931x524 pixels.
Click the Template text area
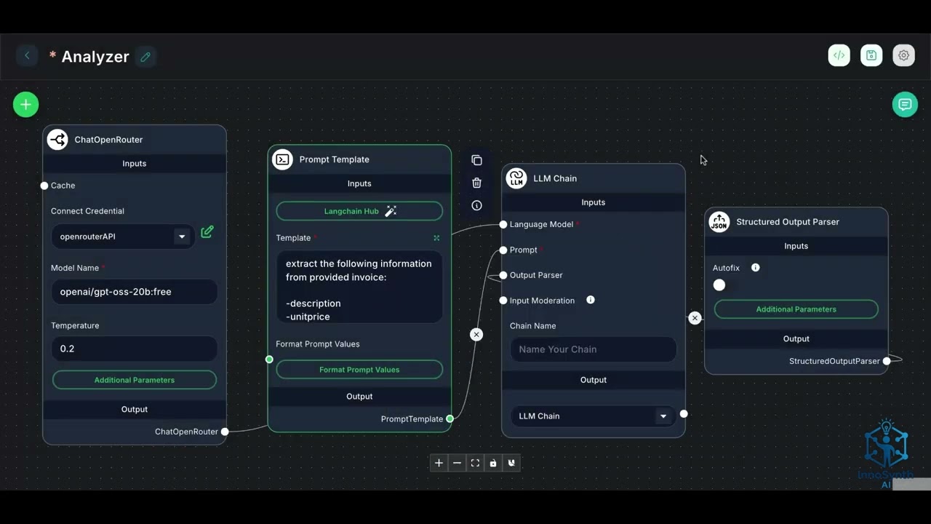point(359,287)
